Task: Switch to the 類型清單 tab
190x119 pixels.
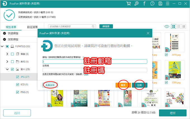Action: pos(11,27)
